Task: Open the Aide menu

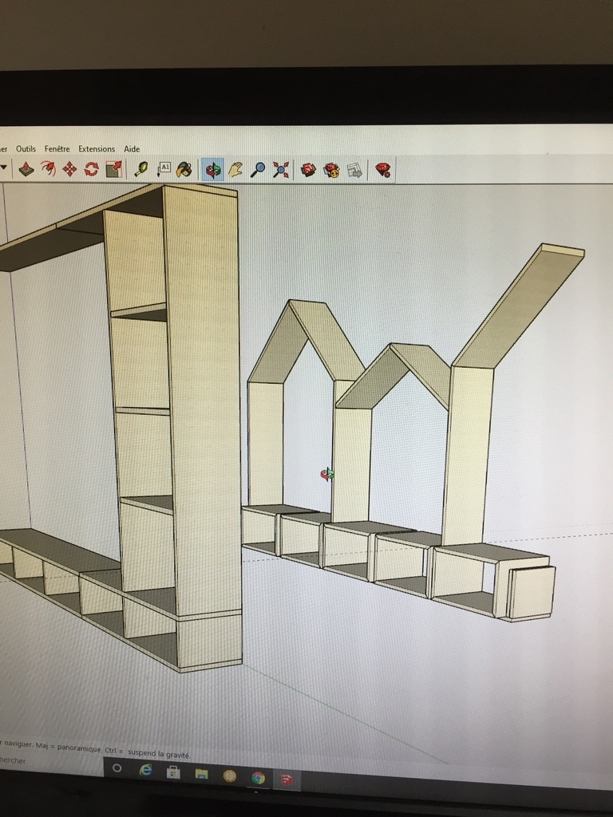Action: click(x=132, y=148)
